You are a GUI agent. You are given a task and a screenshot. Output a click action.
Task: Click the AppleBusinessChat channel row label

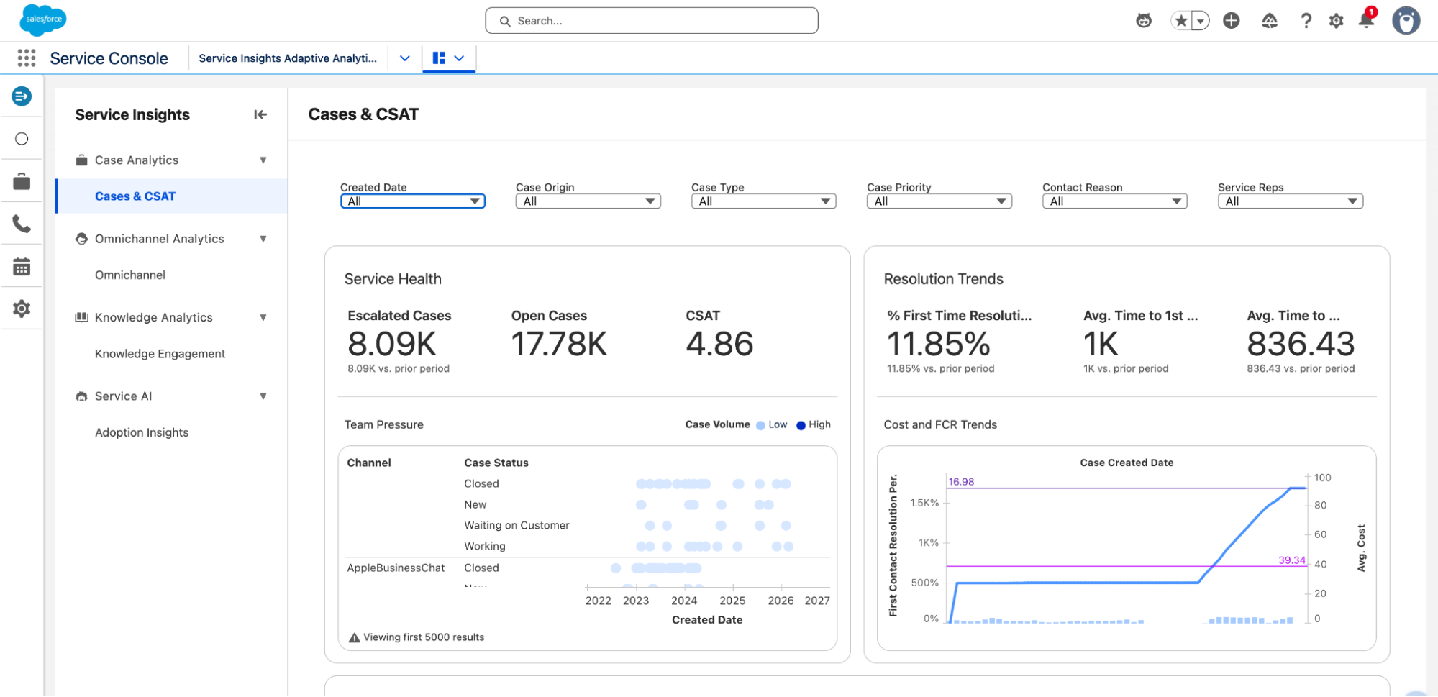pyautogui.click(x=396, y=568)
